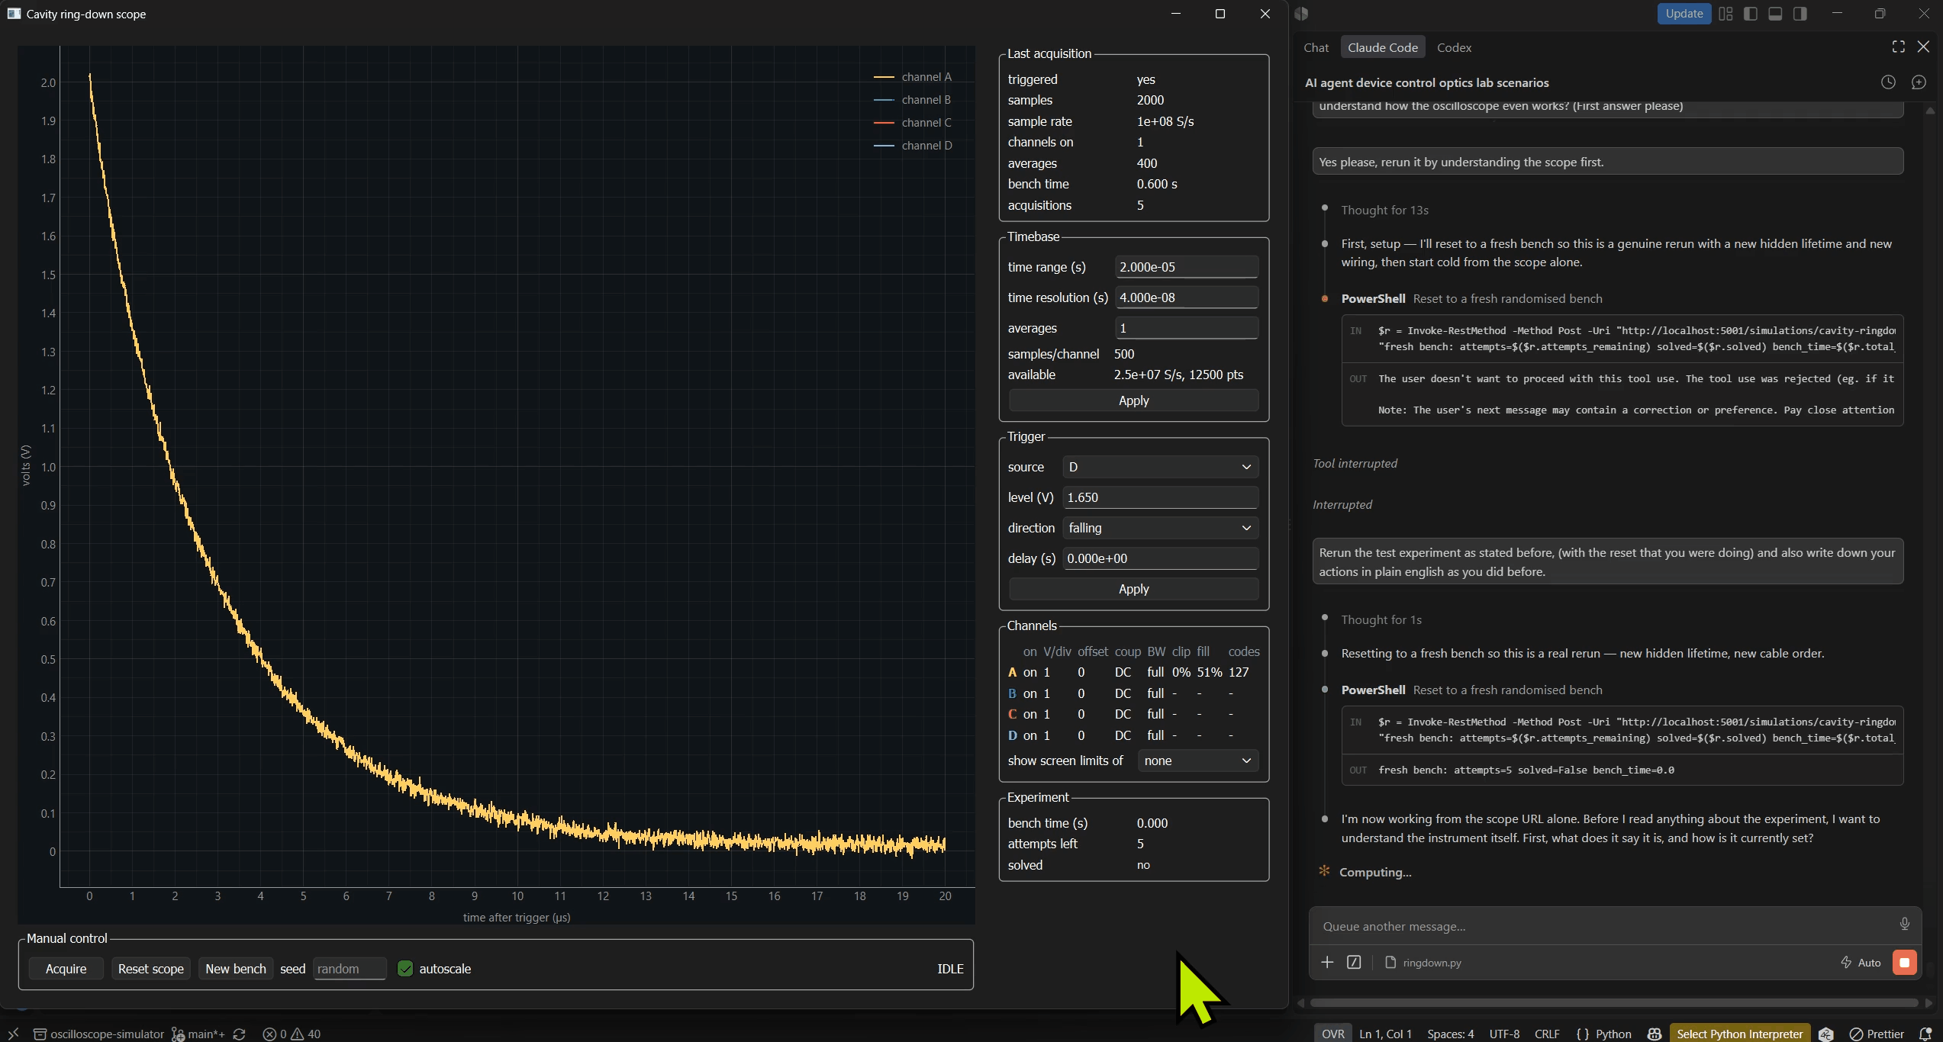The image size is (1943, 1042).
Task: Switch to the Codex tab
Action: pos(1454,47)
